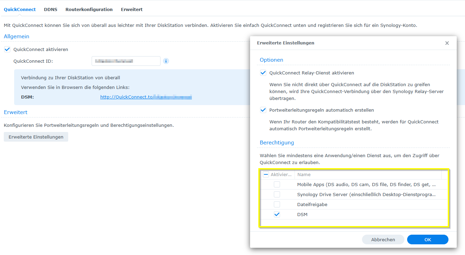
Task: Click the QuickConnect ID info icon
Action: [x=166, y=61]
